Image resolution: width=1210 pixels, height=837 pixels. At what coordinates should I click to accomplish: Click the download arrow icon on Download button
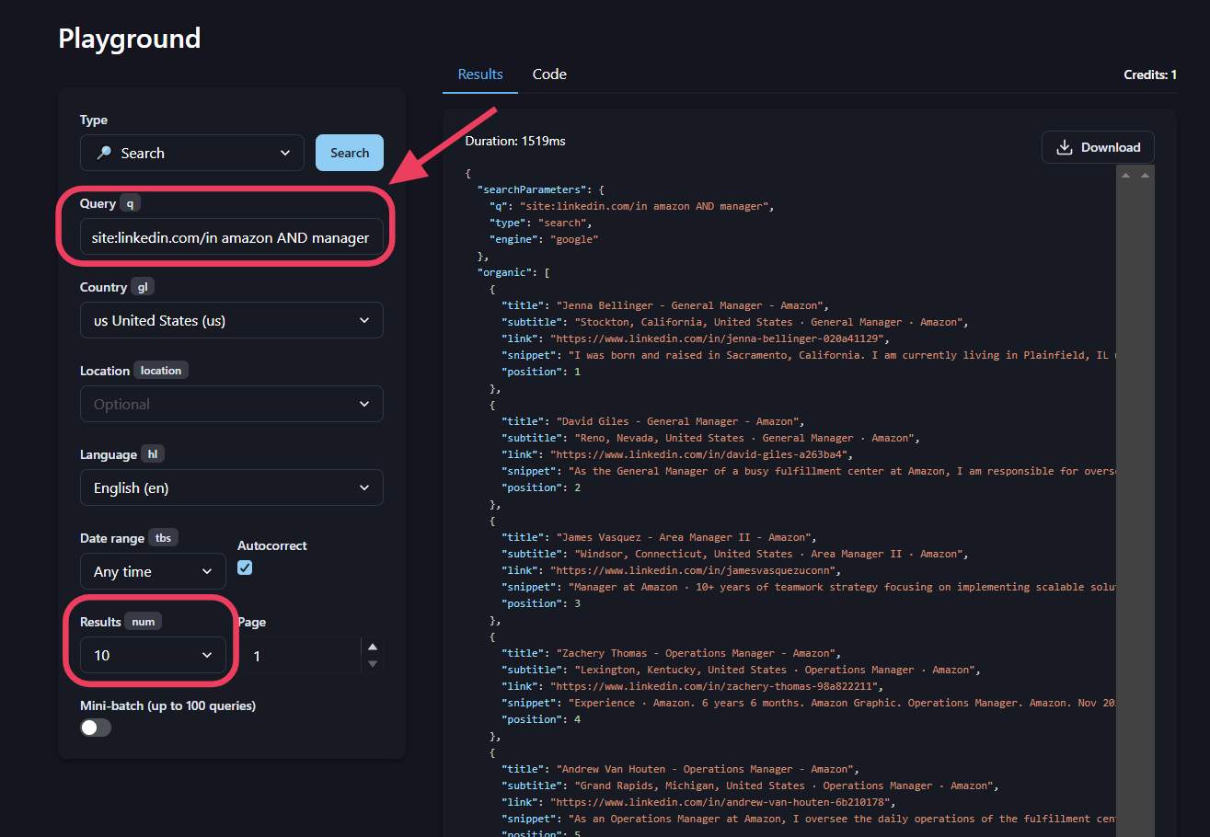click(x=1065, y=147)
